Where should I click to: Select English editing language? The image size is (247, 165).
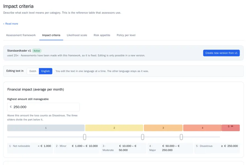[x=46, y=71]
